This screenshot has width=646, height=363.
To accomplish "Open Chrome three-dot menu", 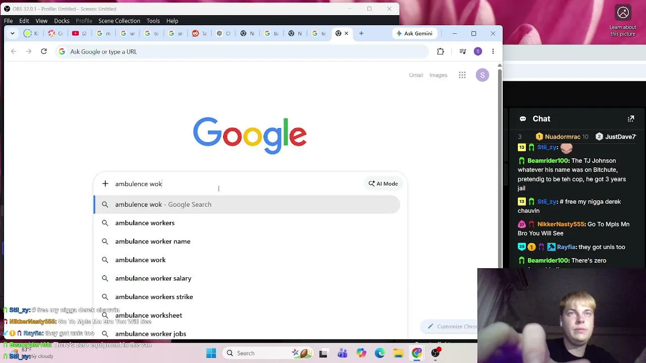I will [493, 51].
